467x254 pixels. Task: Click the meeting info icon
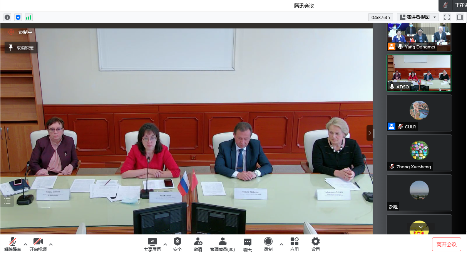(x=7, y=17)
